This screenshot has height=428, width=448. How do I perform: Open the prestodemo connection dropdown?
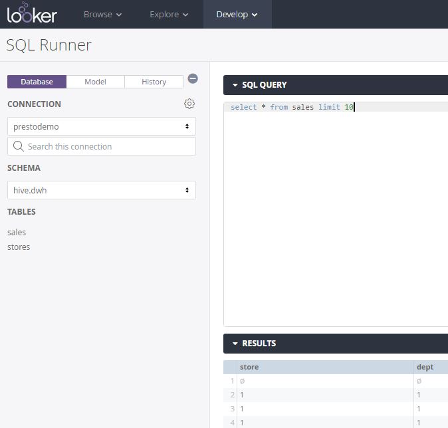[102, 126]
